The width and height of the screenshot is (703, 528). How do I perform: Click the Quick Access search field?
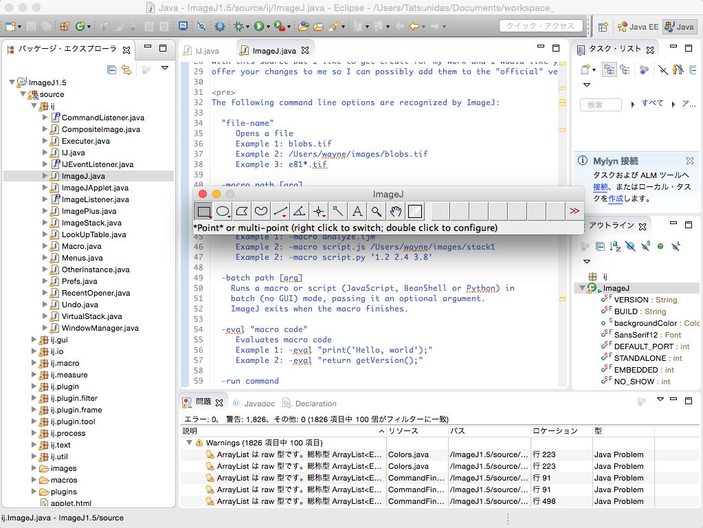click(540, 26)
